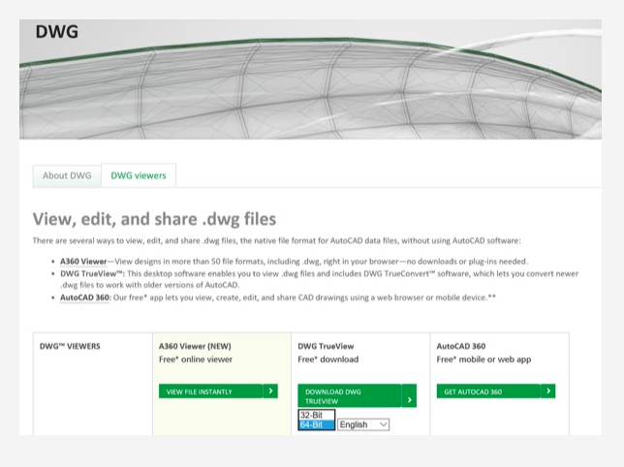Image resolution: width=624 pixels, height=467 pixels.
Task: Click the 'DWG™ VIEWERS' table label
Action: (70, 346)
